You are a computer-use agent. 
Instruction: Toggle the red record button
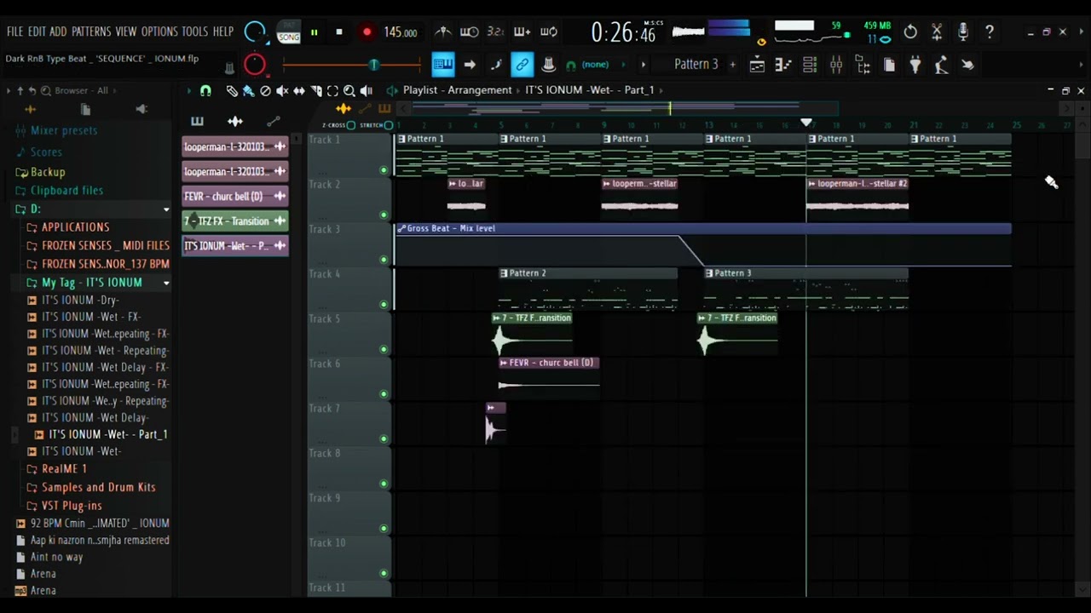click(x=367, y=32)
